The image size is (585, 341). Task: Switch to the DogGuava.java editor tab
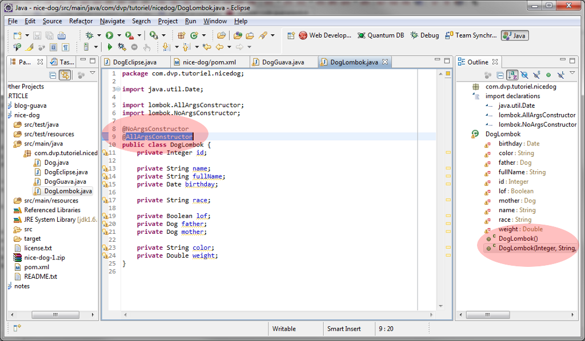(x=283, y=62)
